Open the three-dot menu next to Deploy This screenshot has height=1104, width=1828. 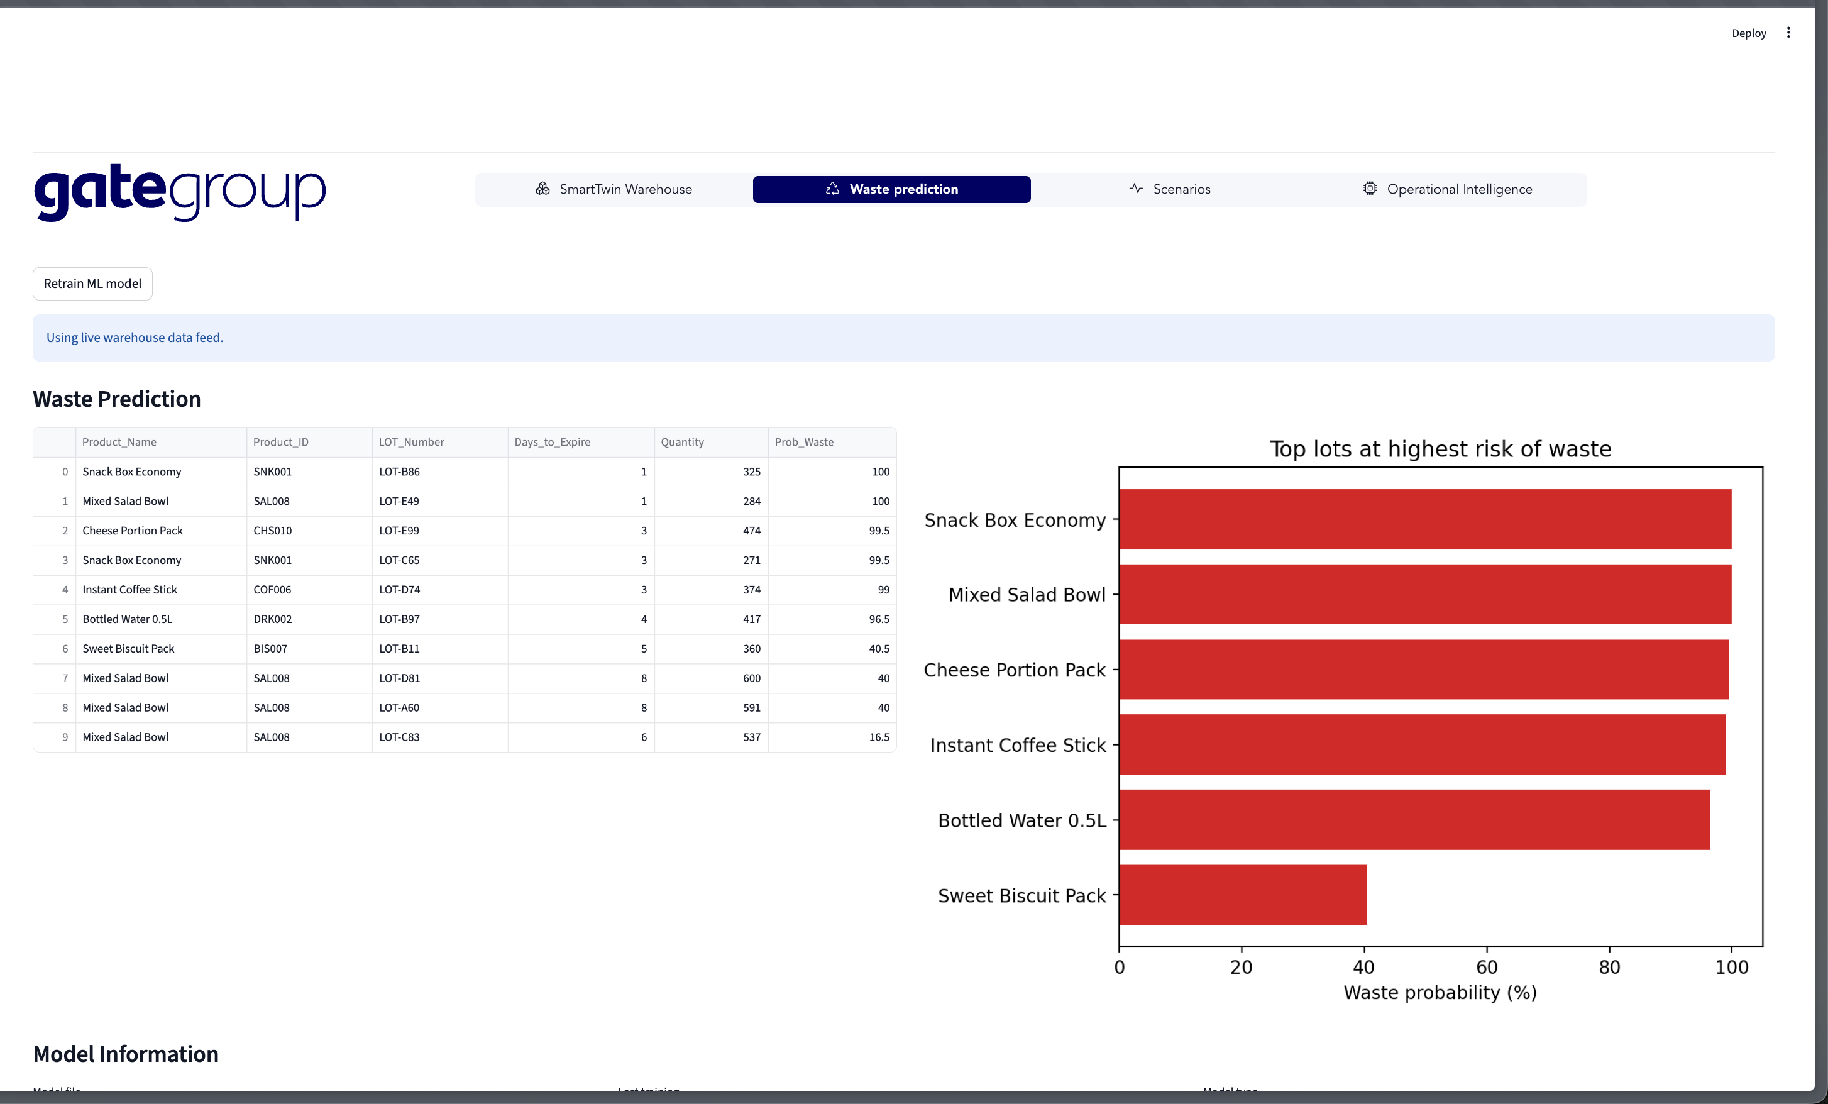(1788, 33)
